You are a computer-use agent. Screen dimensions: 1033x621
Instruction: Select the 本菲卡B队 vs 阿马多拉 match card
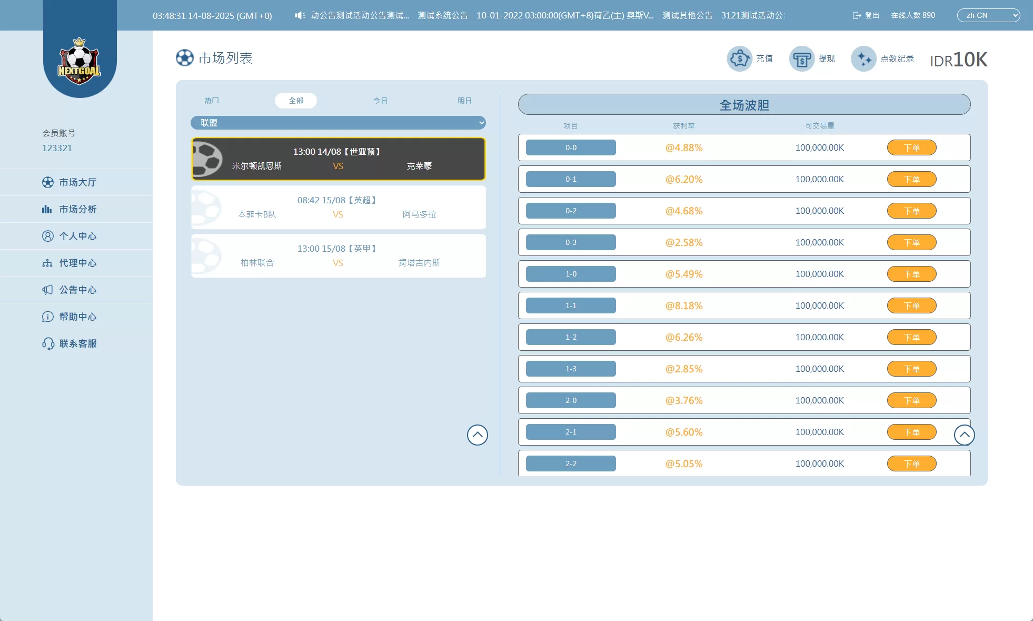coord(339,207)
